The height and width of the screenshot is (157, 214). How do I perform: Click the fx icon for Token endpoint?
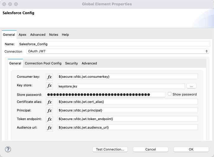click(x=49, y=119)
